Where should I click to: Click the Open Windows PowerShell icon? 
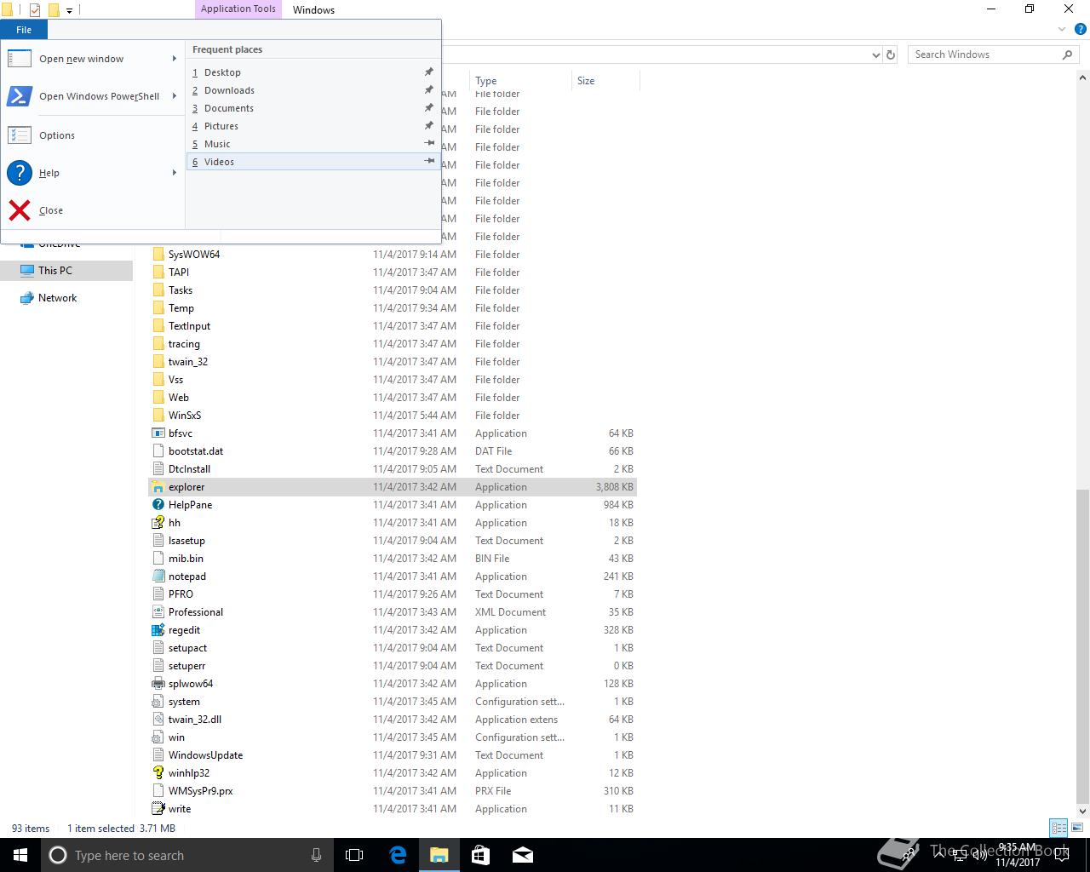point(20,96)
